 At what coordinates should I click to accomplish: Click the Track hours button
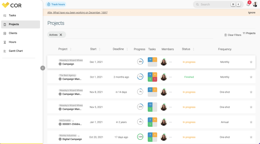click(x=56, y=5)
